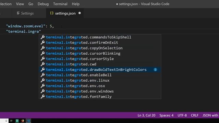The width and height of the screenshot is (219, 123).
Task: Click wrench icon beside cwd suggestion
Action: tap(42, 64)
